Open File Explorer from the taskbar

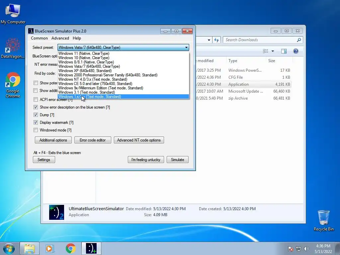[30, 248]
